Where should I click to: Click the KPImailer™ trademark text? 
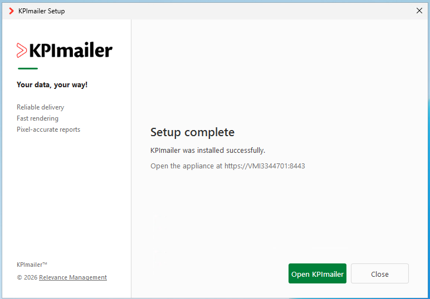32,265
